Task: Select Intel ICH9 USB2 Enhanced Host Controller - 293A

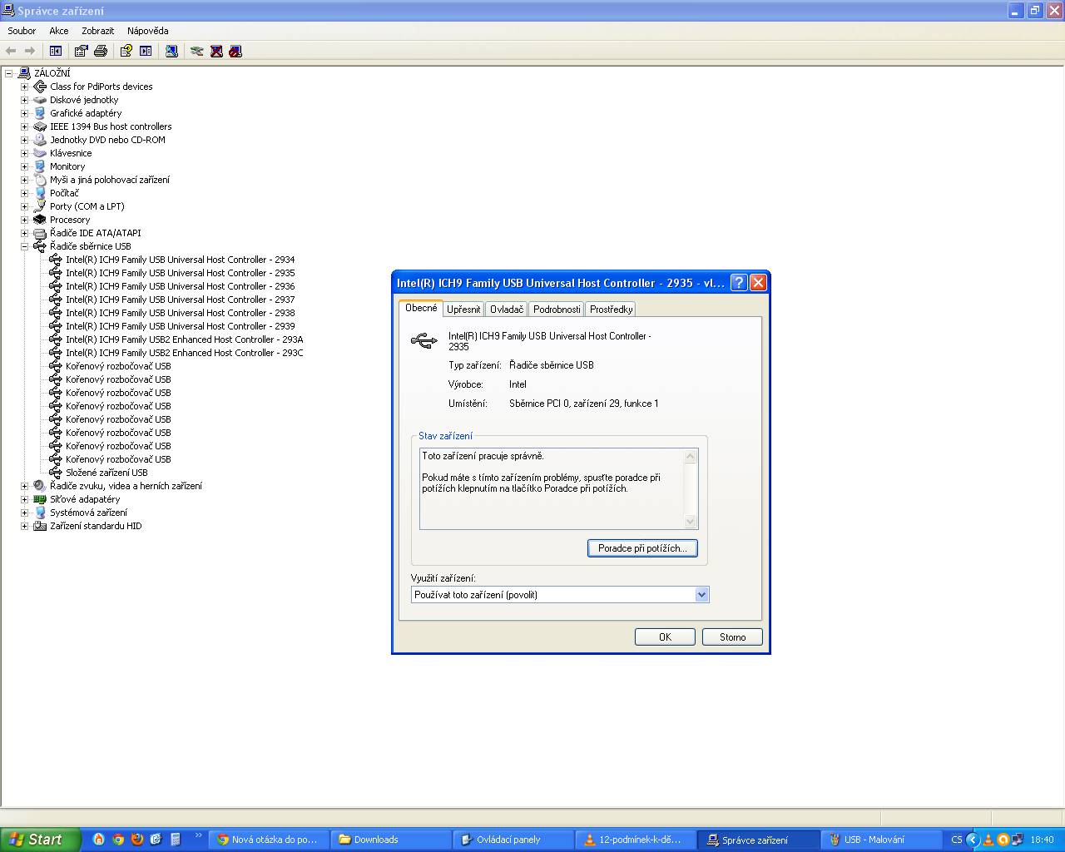Action: pos(184,339)
